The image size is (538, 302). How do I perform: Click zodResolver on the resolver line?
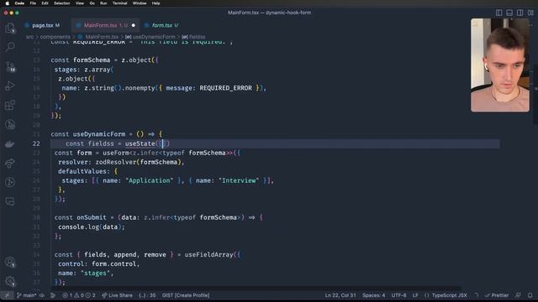point(116,162)
